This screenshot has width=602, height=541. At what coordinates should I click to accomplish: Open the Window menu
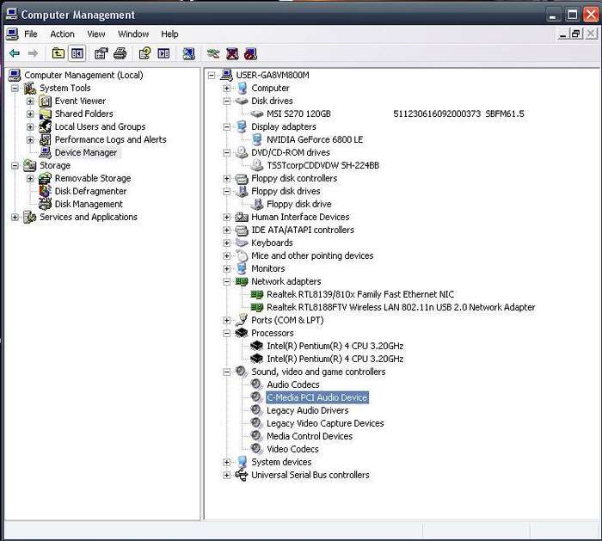(133, 34)
